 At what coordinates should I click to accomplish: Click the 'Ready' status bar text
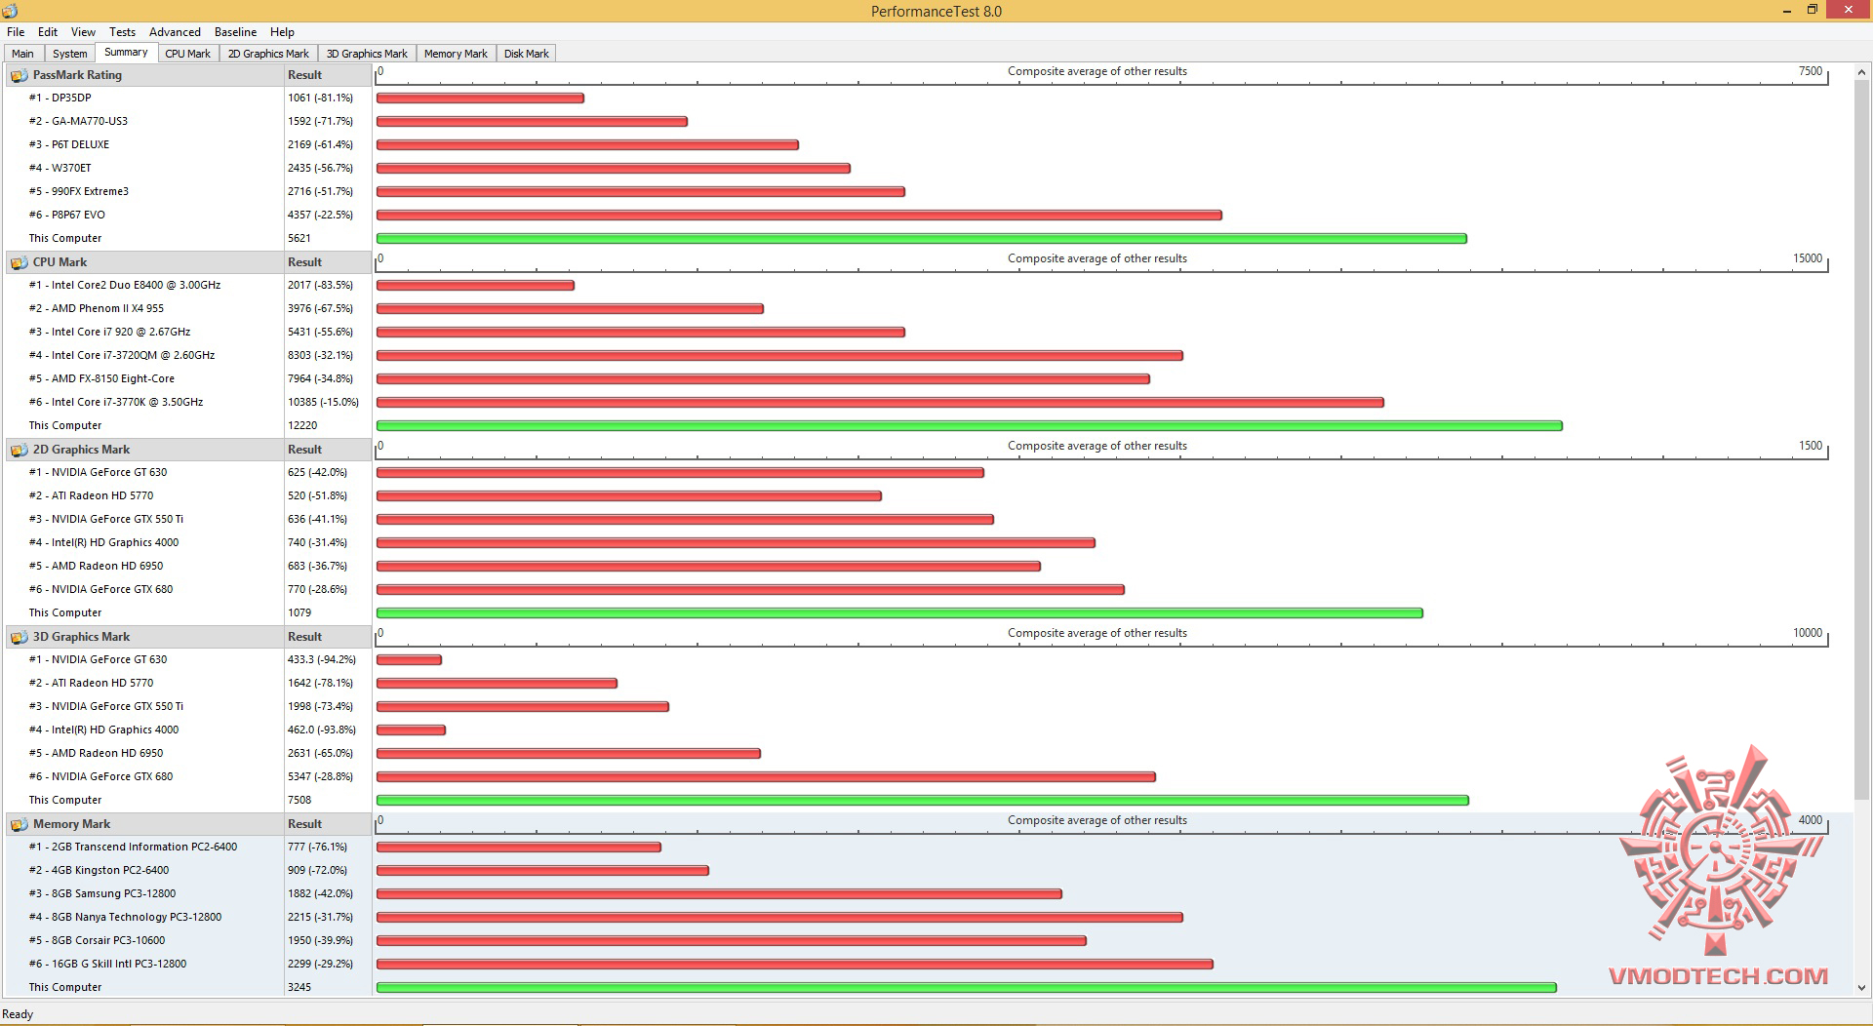coord(18,1014)
